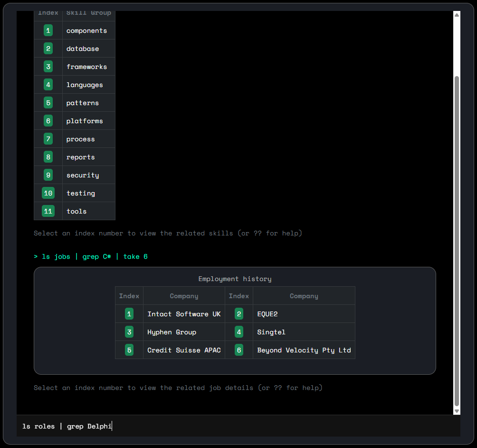Pick index 6 beside platforms
The width and height of the screenshot is (477, 448).
tap(48, 121)
